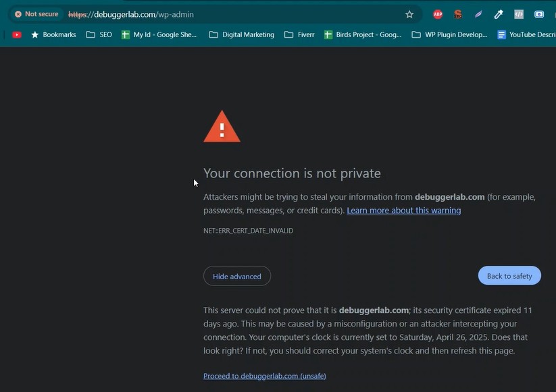Screen dimensions: 556x392
Task: Open the YouTube bookmark icon
Action: point(17,34)
